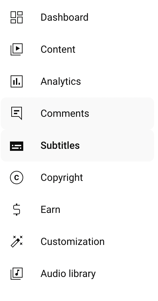The height and width of the screenshot is (301, 158).
Task: Click the Customization magic wand icon
Action: [17, 242]
